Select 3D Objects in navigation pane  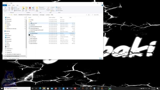pyautogui.click(x=9, y=35)
